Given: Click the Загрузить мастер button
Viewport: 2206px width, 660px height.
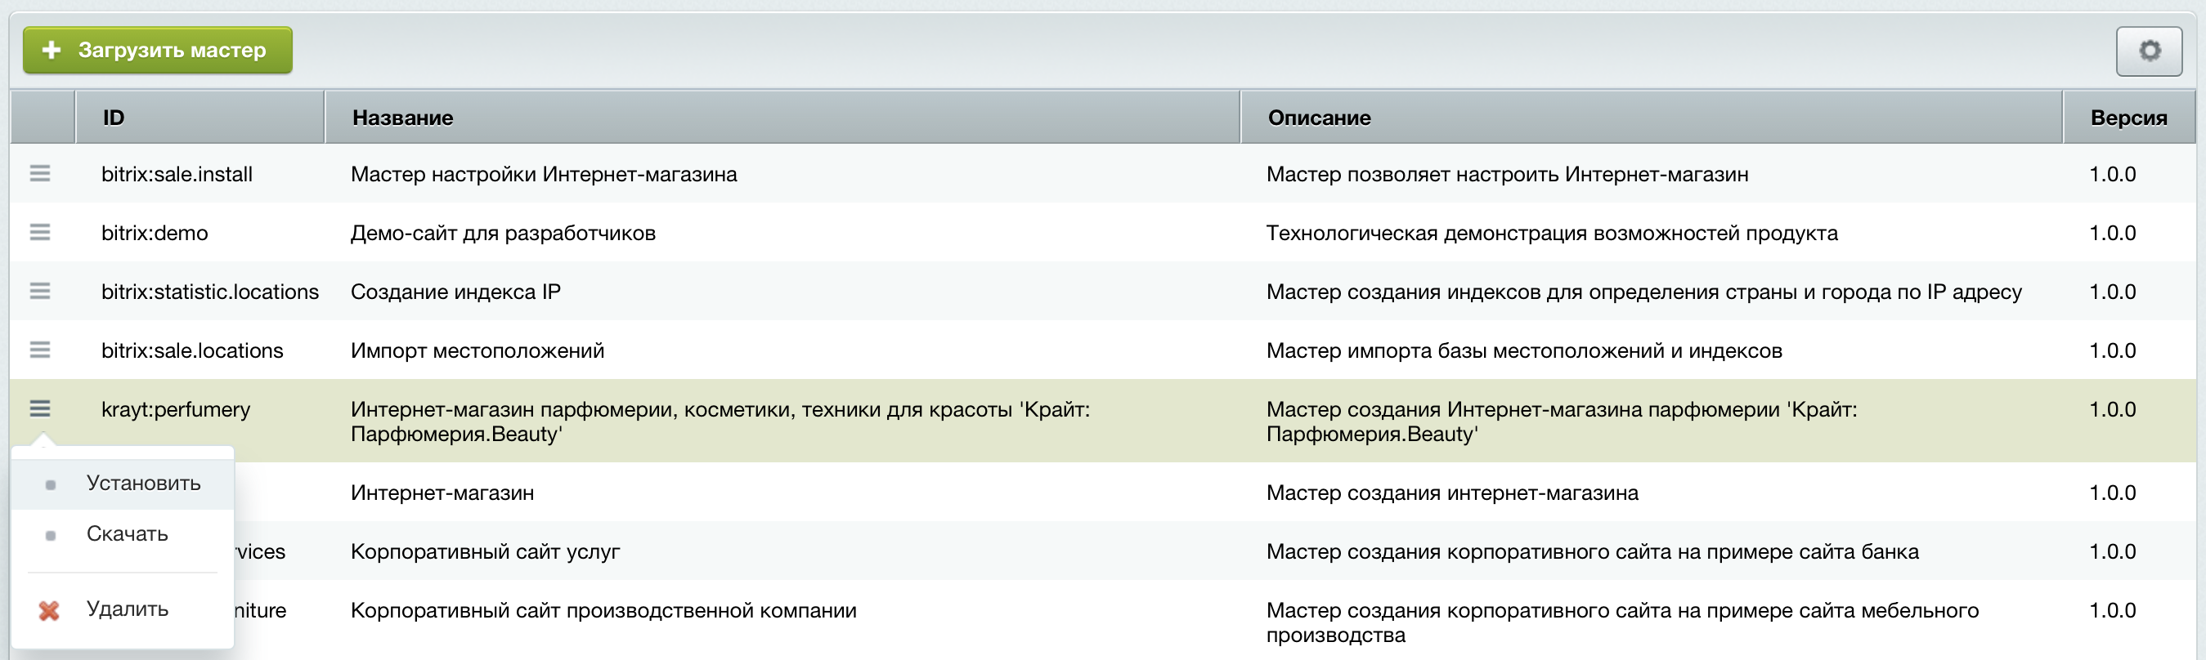Looking at the screenshot, I should click(x=158, y=51).
